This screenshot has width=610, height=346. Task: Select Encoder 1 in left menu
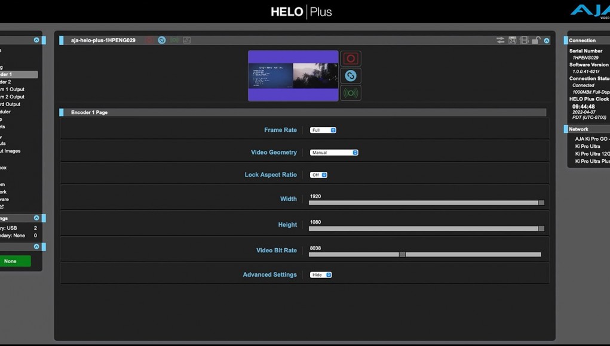pos(19,74)
